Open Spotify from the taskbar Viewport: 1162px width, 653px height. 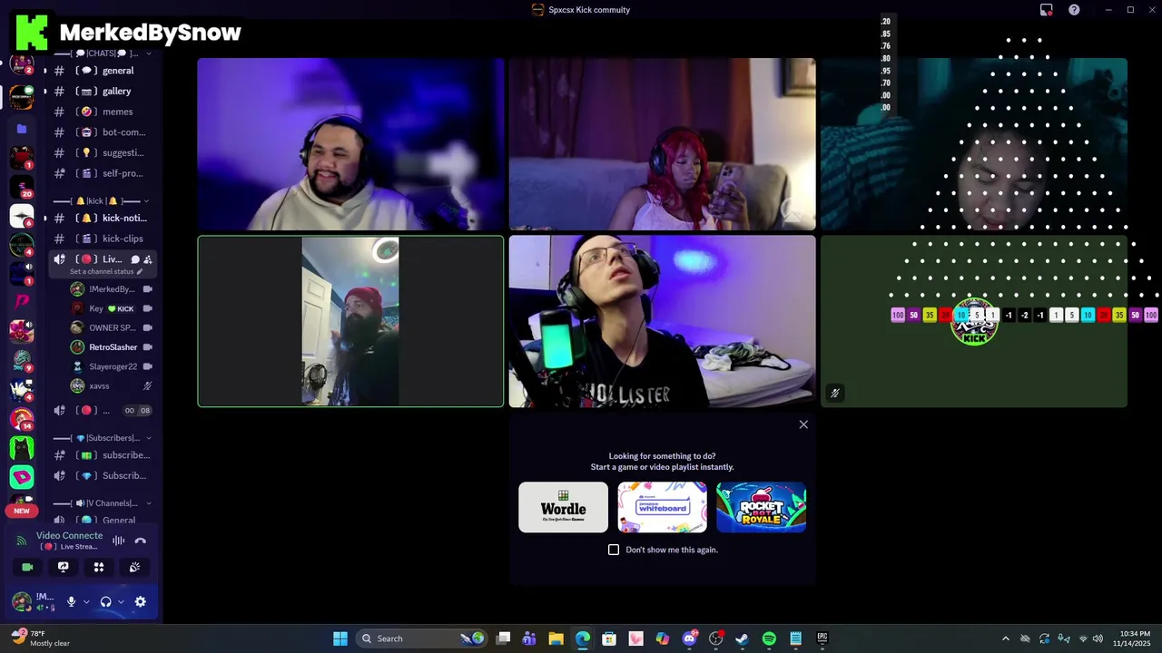769,638
